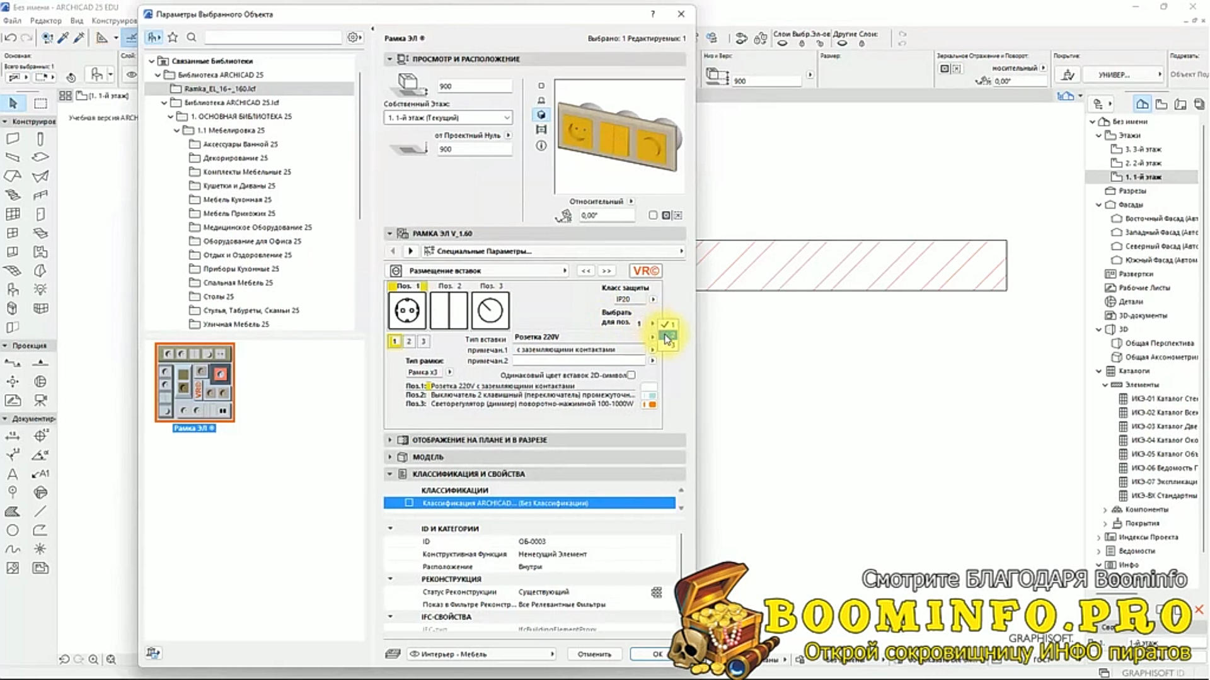
Task: Click the Line tool in toolbox
Action: (40, 511)
